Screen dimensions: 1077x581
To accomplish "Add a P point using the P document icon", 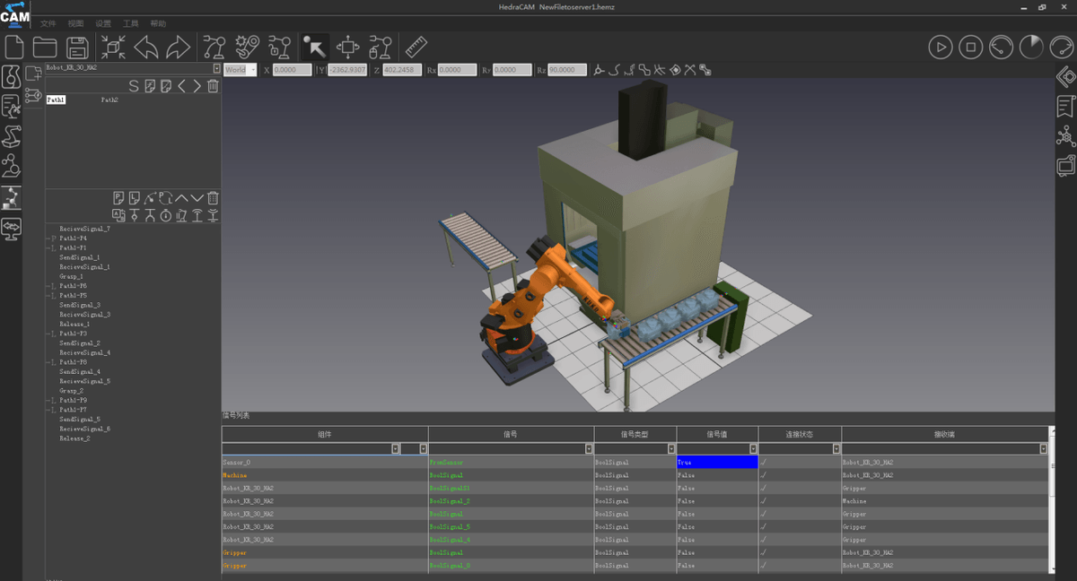I will click(x=118, y=198).
